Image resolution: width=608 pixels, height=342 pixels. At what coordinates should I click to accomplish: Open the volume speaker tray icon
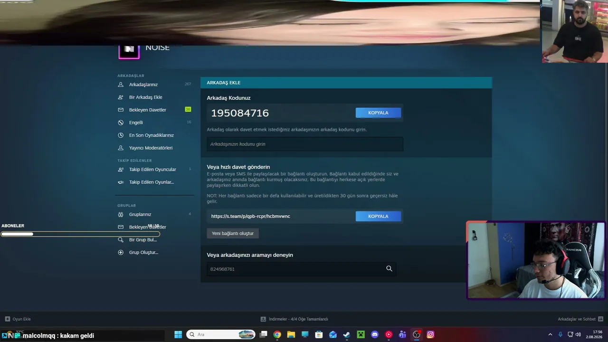[578, 334]
